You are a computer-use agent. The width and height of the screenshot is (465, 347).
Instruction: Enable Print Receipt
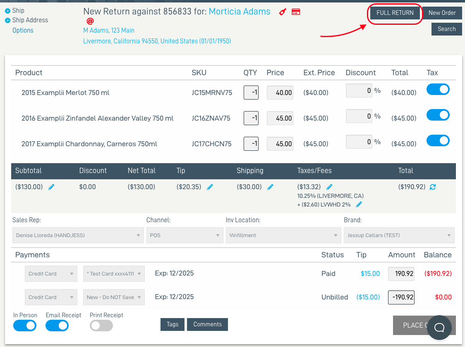101,326
